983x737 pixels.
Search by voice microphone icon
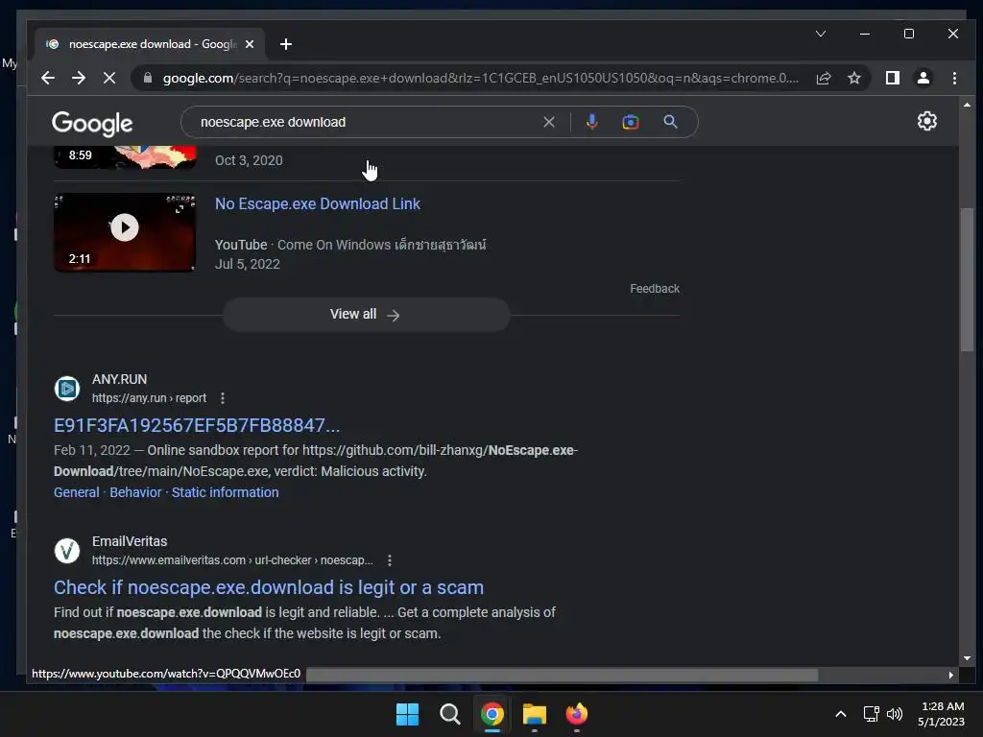(x=591, y=122)
